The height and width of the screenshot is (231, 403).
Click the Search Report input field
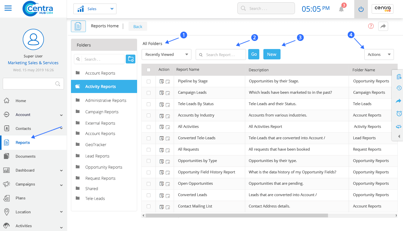pos(221,55)
